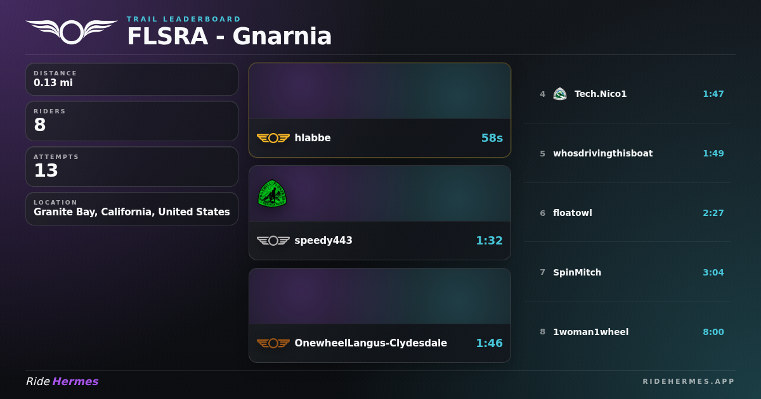Open rider hlabbe's first place card
Image resolution: width=761 pixels, height=399 pixels.
point(380,110)
